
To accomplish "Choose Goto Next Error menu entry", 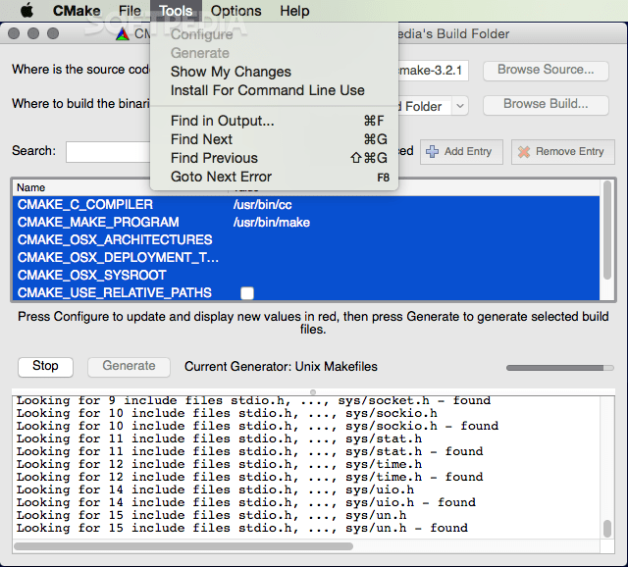I will pos(275,177).
